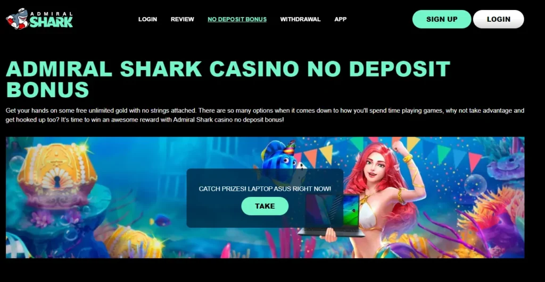
Task: Click the shark mascot in the logo
Action: [x=17, y=19]
